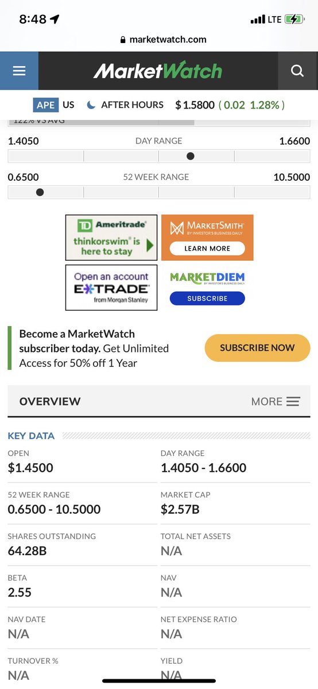This screenshot has height=689, width=318.
Task: Open the TD Ameritrade thinkorswim ad
Action: (x=111, y=238)
